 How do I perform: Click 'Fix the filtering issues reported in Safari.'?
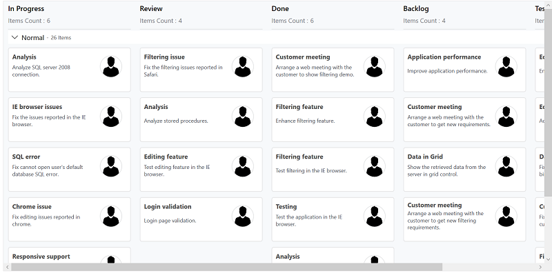point(183,71)
